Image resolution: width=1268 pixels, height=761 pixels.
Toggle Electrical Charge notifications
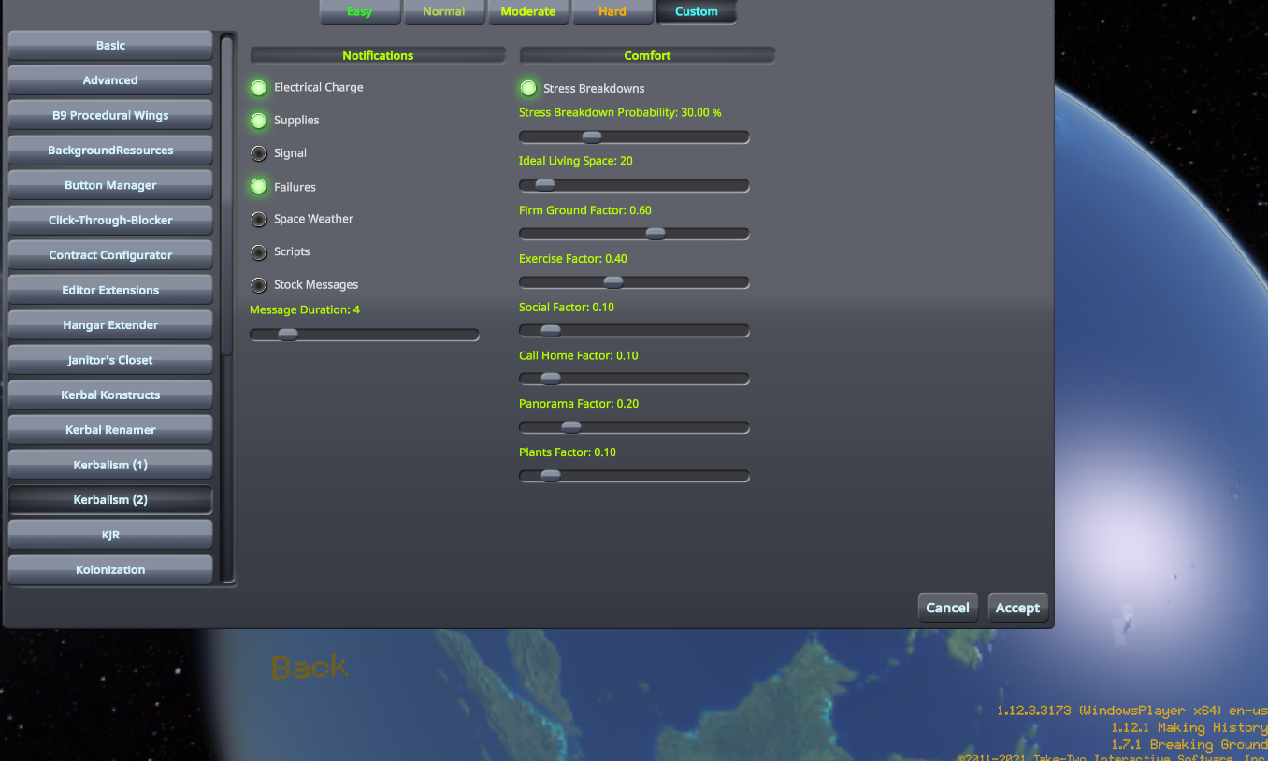pyautogui.click(x=259, y=88)
